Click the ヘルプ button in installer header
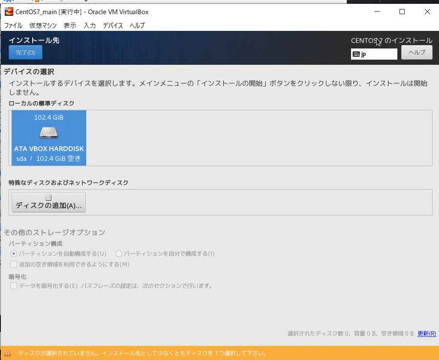Viewport: 439px width, 360px height. (417, 52)
